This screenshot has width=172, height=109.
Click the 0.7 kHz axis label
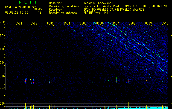click(x=2, y=90)
